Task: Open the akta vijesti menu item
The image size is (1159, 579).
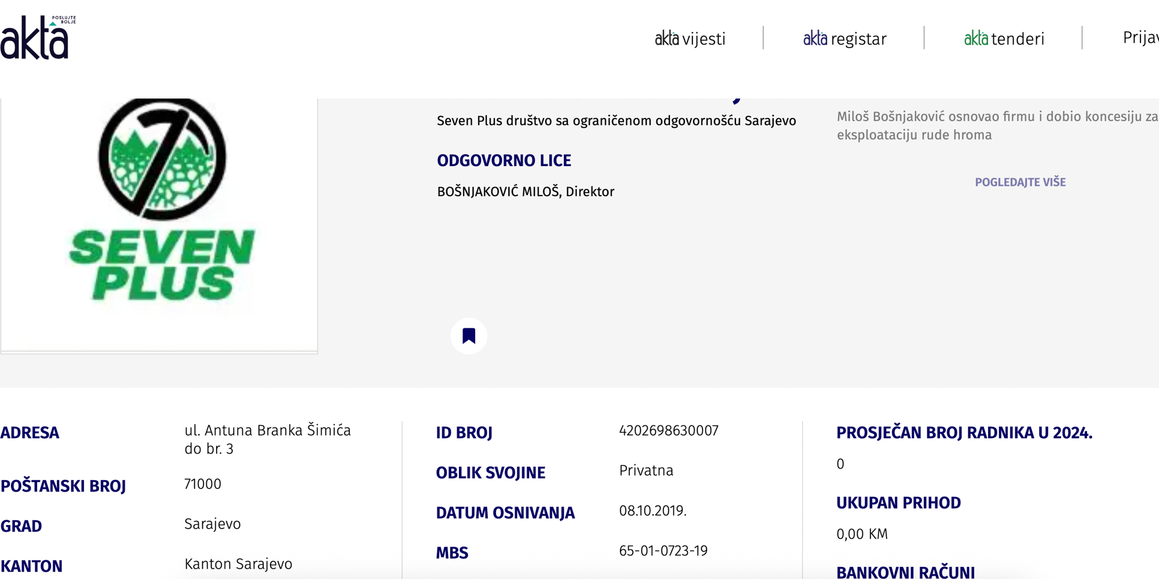Action: pos(690,39)
